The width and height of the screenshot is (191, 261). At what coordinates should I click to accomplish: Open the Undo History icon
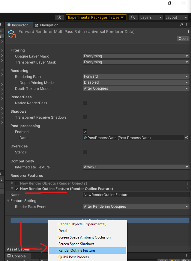pyautogui.click(x=59, y=17)
